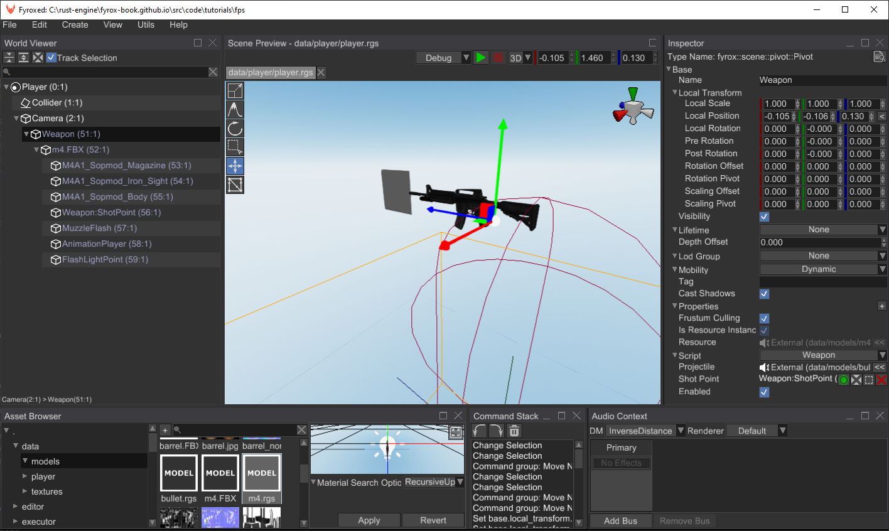This screenshot has width=889, height=531.
Task: Click the Add Bus button
Action: [620, 521]
